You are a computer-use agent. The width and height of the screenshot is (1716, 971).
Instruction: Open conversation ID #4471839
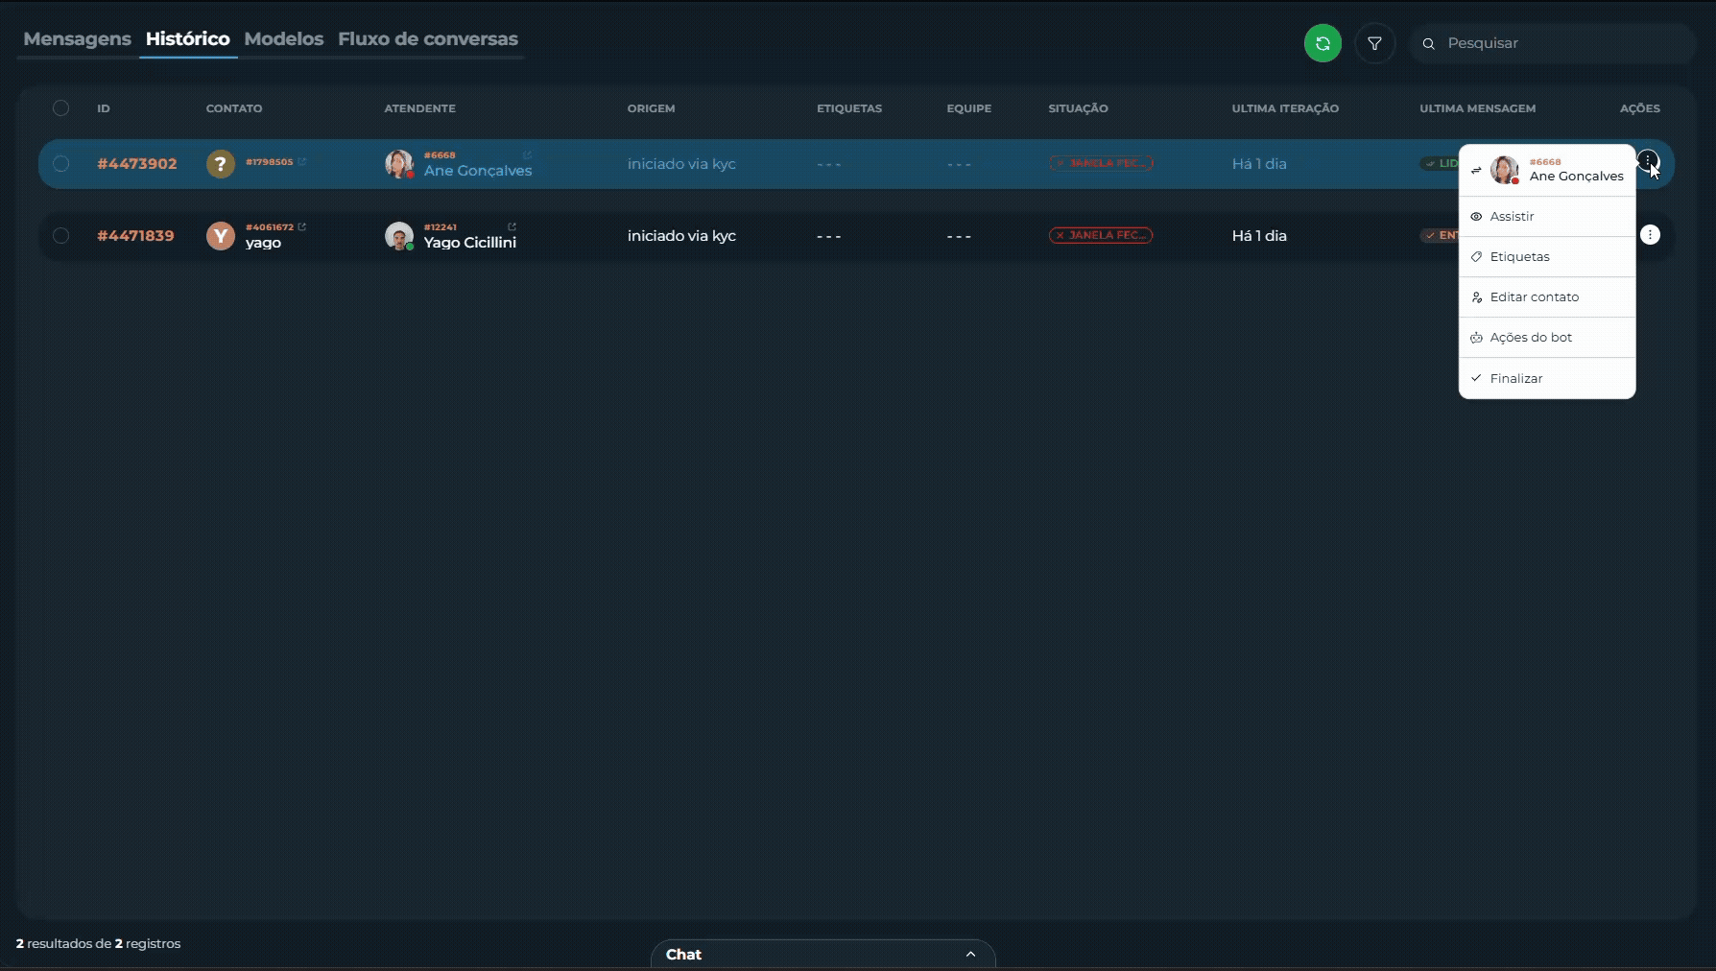point(135,236)
